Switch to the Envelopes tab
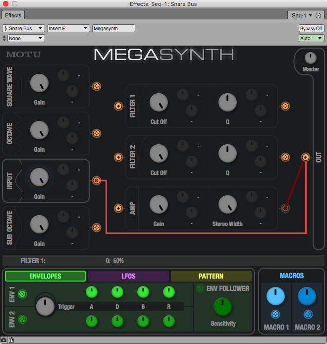The image size is (327, 344). coord(46,276)
